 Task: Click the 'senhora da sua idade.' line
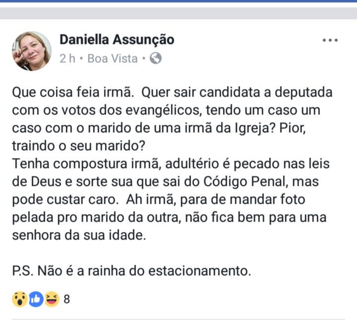[x=79, y=235]
